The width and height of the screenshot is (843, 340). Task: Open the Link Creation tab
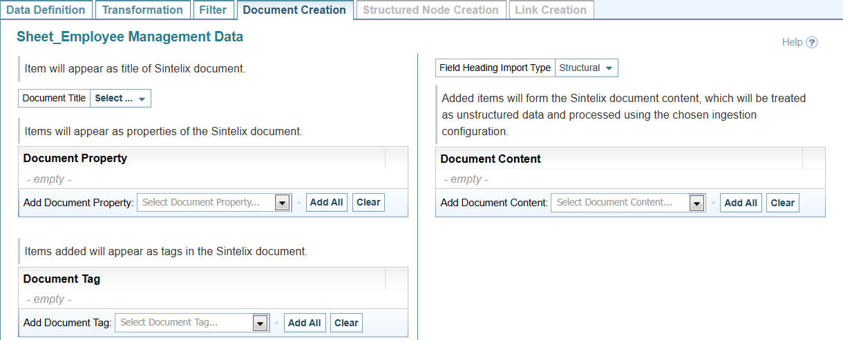click(551, 10)
